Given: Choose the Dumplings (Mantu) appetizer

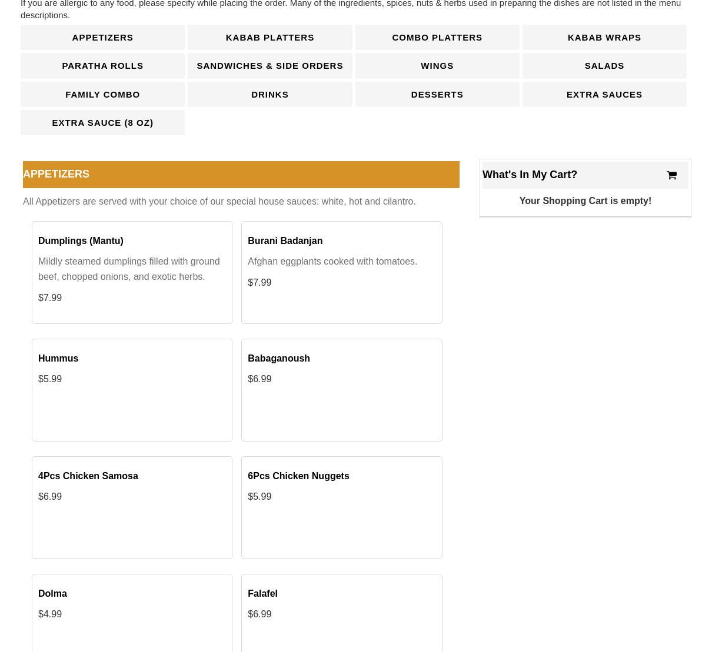Looking at the screenshot, I should tap(132, 272).
